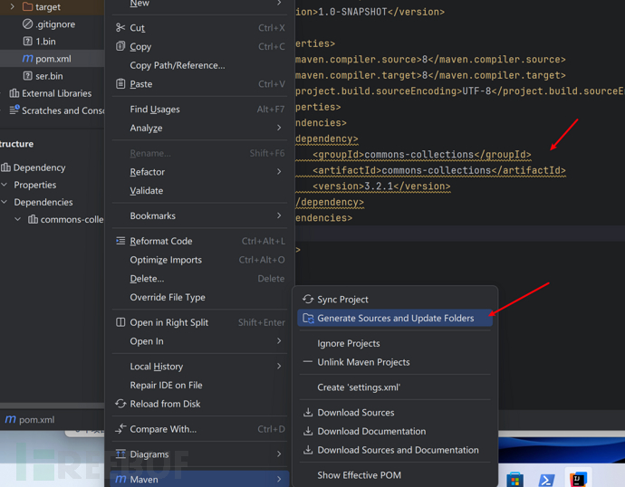Expand the target folder

click(11, 7)
